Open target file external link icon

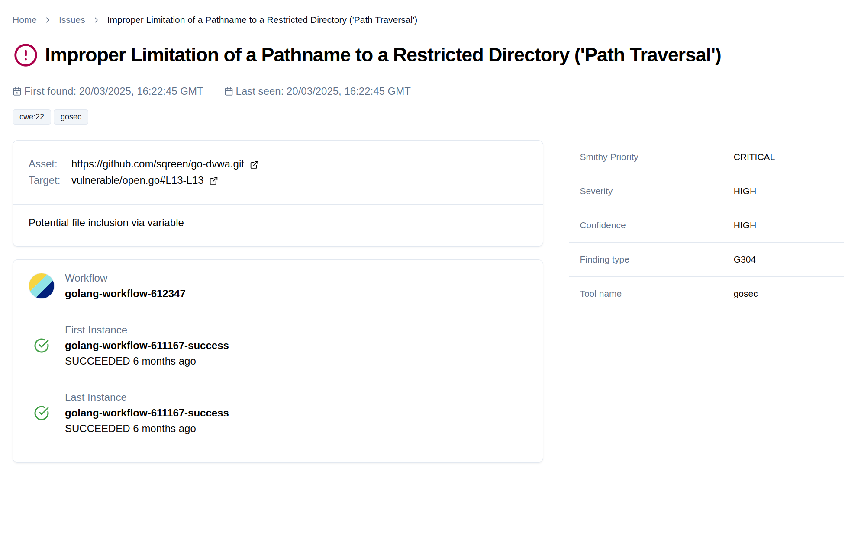click(x=213, y=181)
